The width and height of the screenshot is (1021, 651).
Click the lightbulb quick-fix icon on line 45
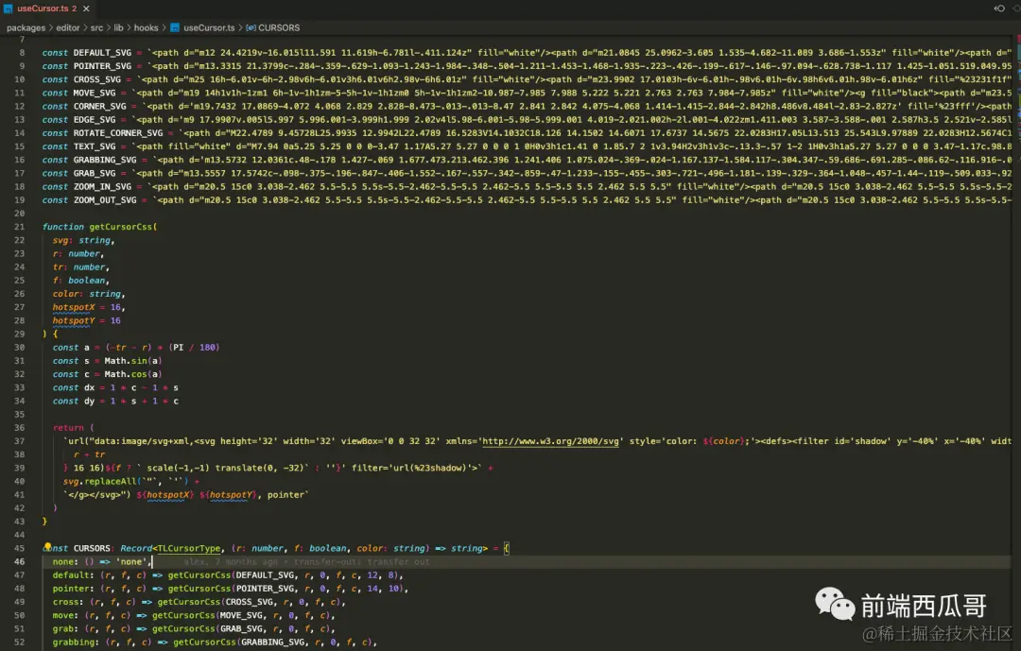coord(47,547)
